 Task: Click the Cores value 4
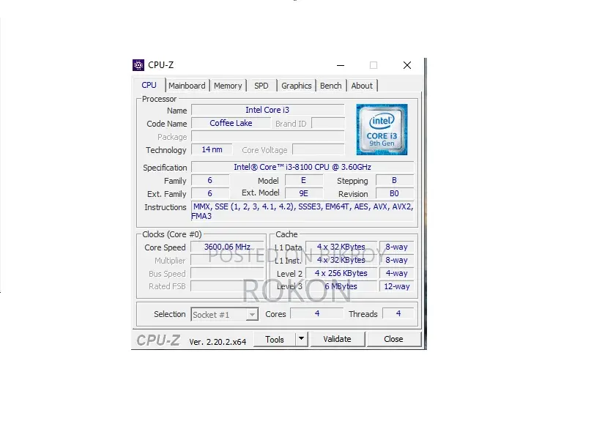click(x=317, y=313)
